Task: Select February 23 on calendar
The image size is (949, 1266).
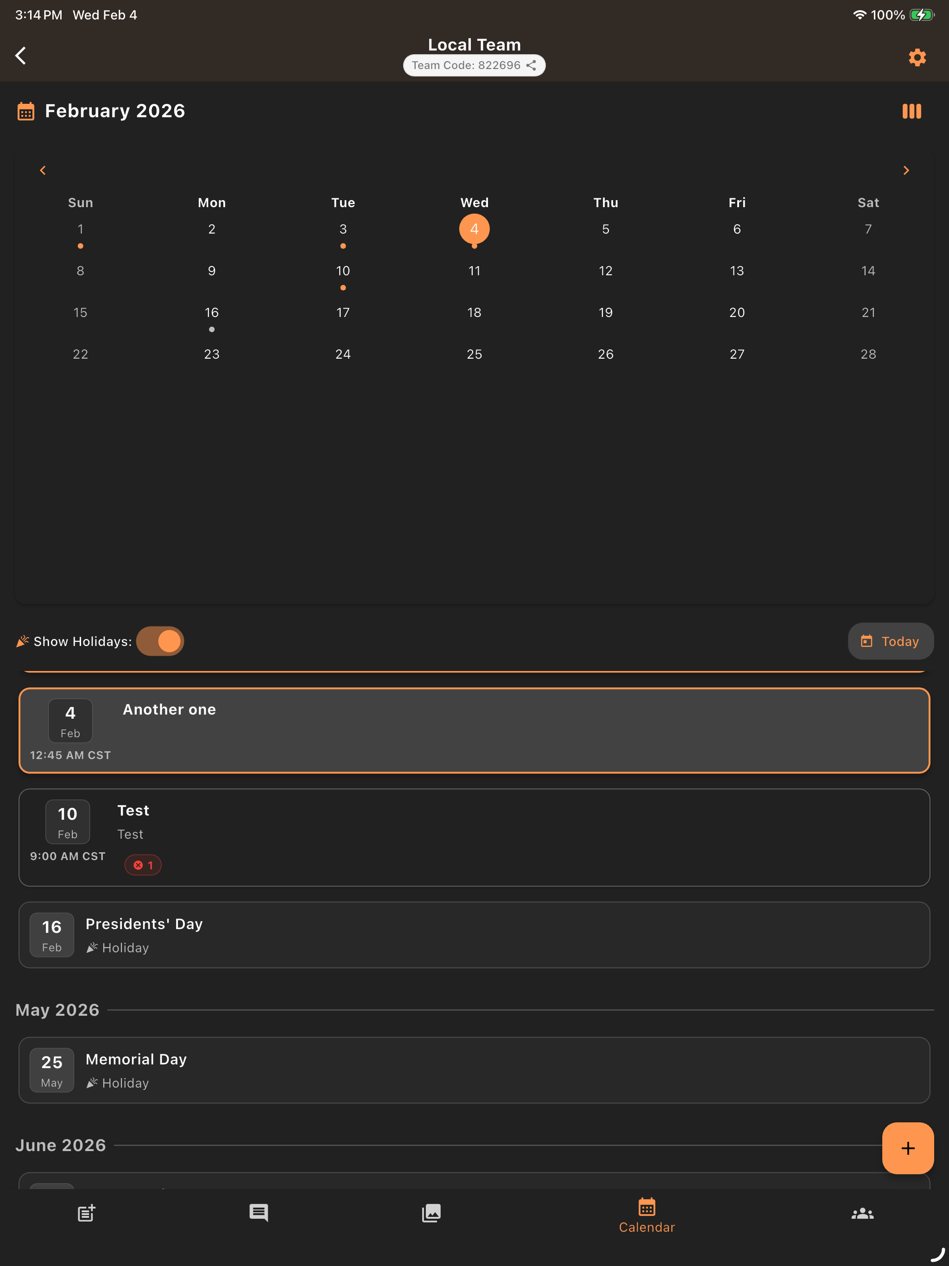Action: [x=212, y=354]
